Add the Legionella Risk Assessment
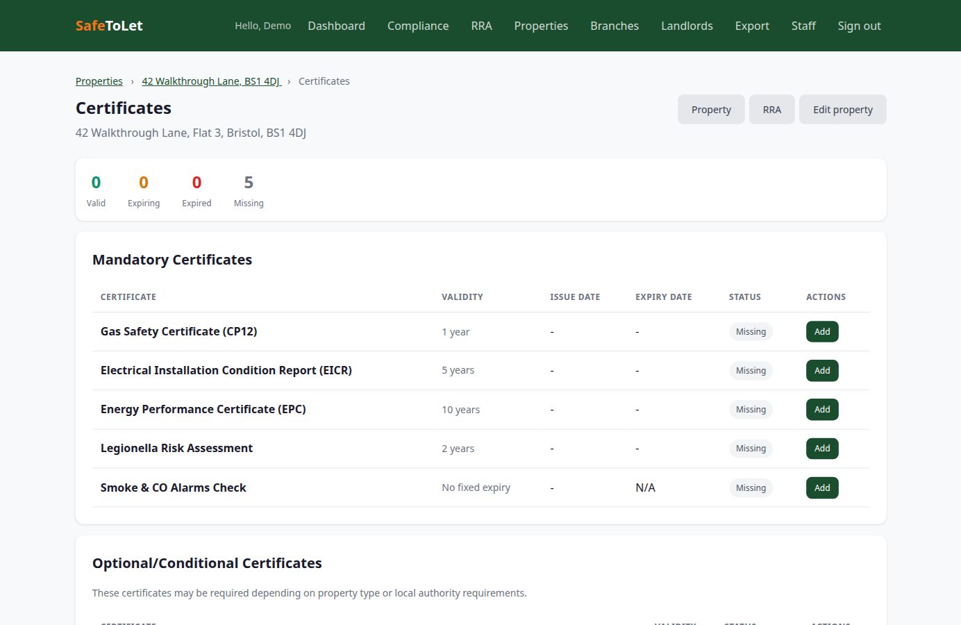Viewport: 961px width, 625px height. pos(822,449)
